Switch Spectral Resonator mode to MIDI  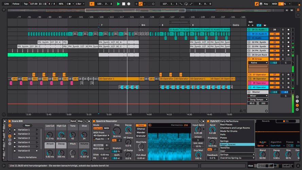point(107,128)
